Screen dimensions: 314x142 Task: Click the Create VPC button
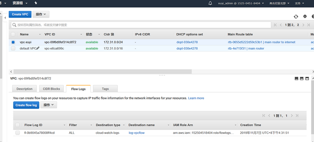pos(20,14)
